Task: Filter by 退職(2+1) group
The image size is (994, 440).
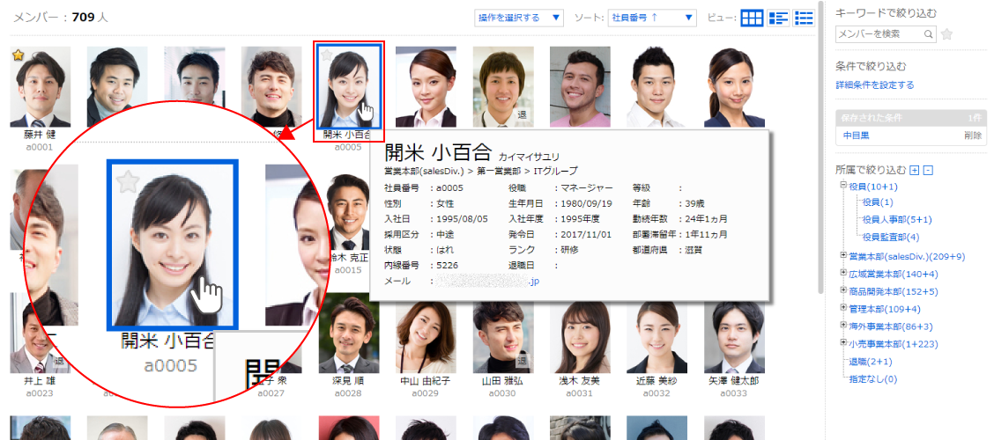Action: [871, 363]
